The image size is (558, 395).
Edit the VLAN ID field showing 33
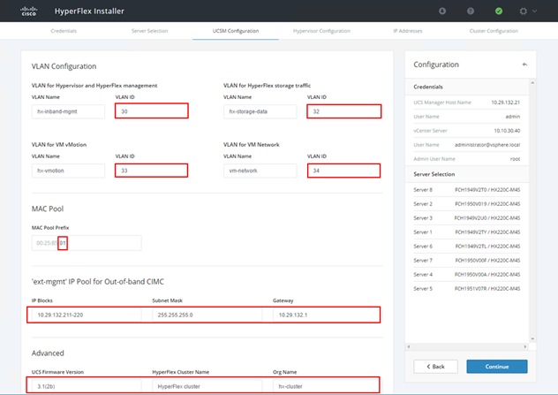151,171
